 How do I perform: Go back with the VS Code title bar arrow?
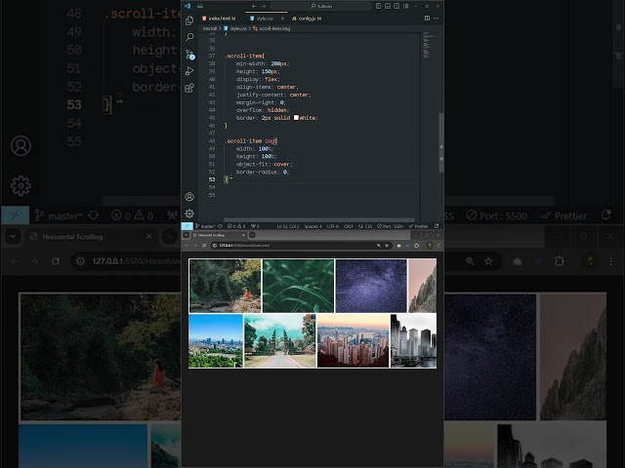(x=254, y=6)
